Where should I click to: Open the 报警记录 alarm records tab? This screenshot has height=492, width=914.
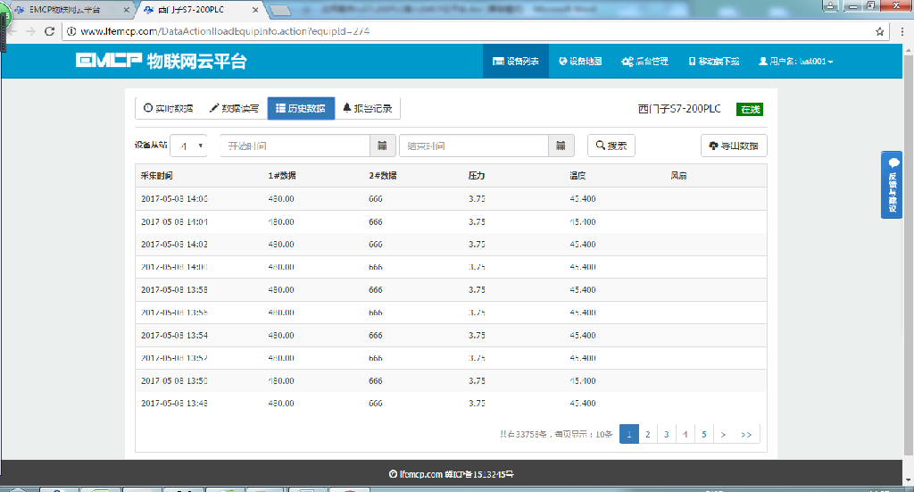pyautogui.click(x=367, y=108)
